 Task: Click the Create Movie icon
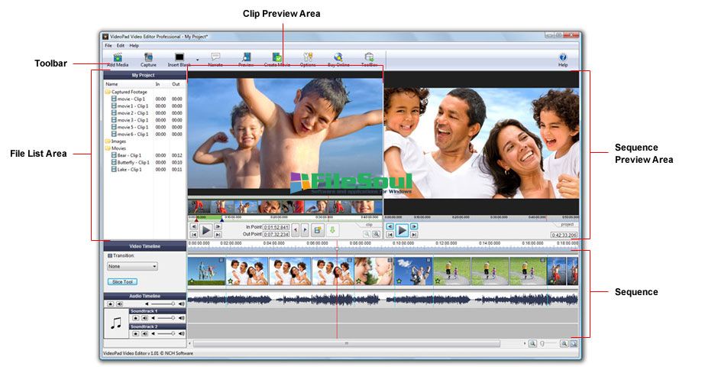tap(277, 58)
